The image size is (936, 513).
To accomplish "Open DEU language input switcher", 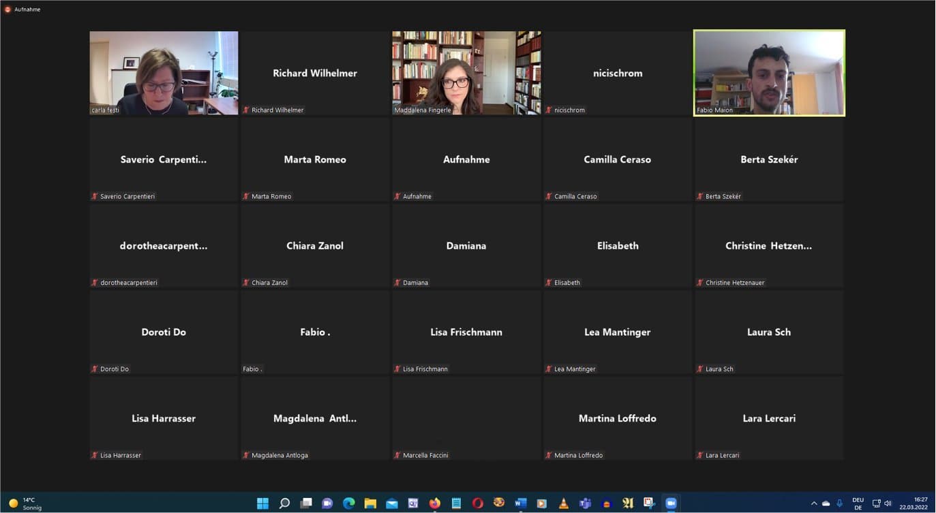I will point(858,503).
